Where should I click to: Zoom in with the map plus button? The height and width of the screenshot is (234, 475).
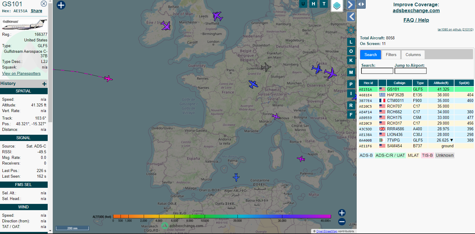click(342, 213)
